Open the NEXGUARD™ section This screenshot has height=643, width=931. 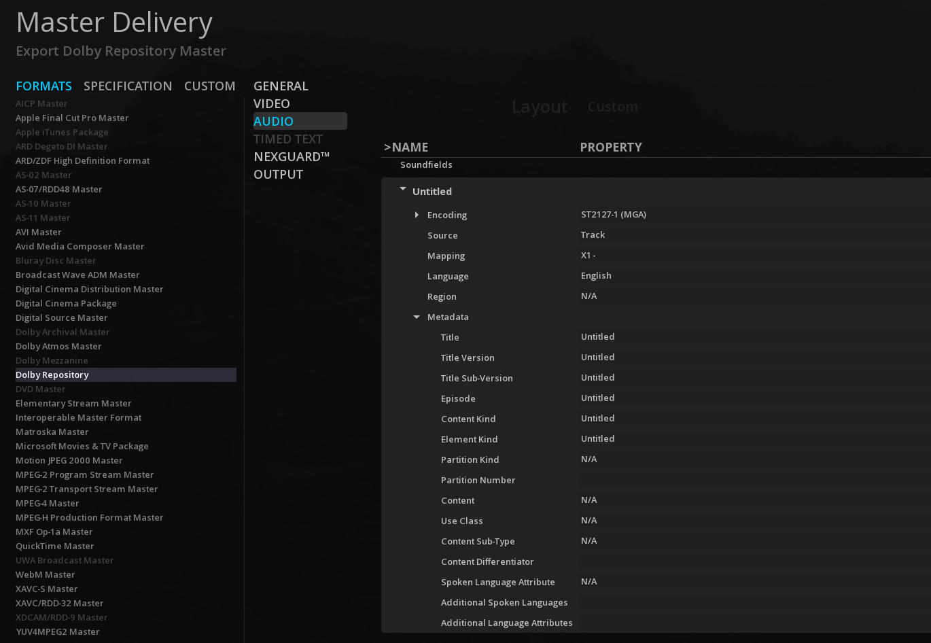coord(292,156)
